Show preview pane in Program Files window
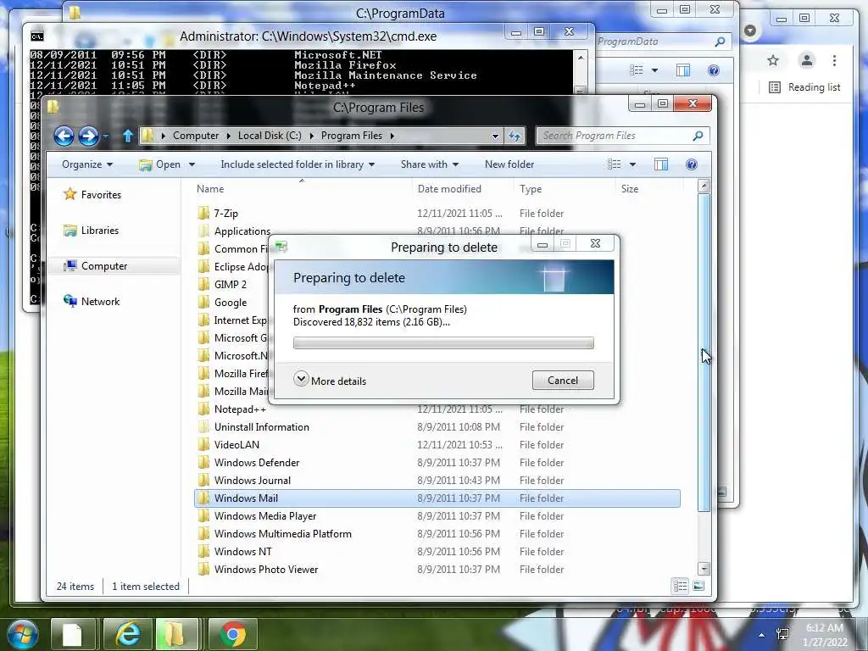The image size is (868, 651). (x=661, y=164)
